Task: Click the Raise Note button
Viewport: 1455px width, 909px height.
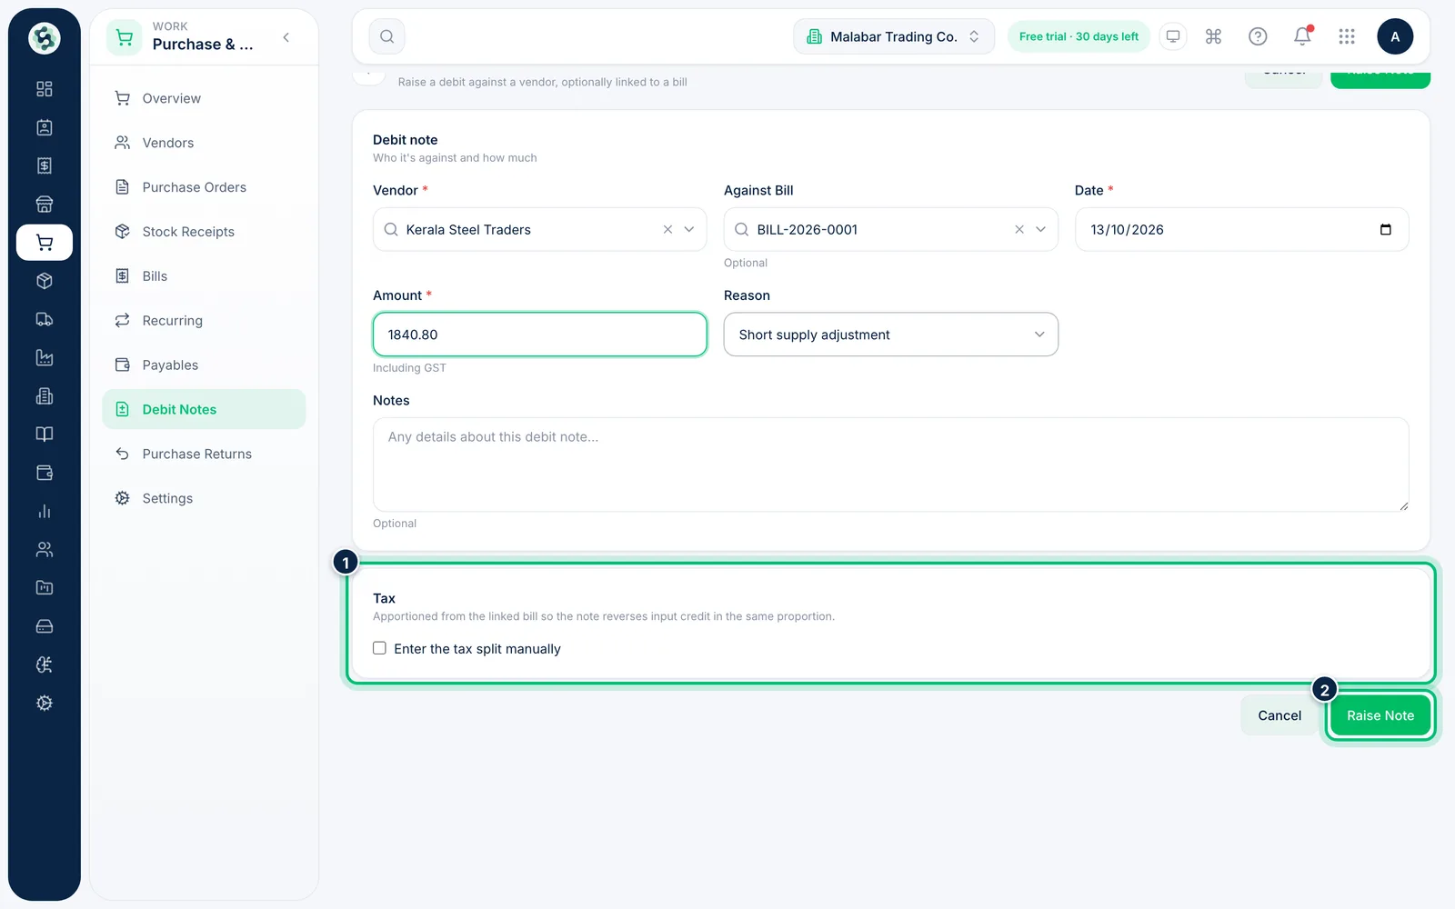Action: pos(1380,715)
